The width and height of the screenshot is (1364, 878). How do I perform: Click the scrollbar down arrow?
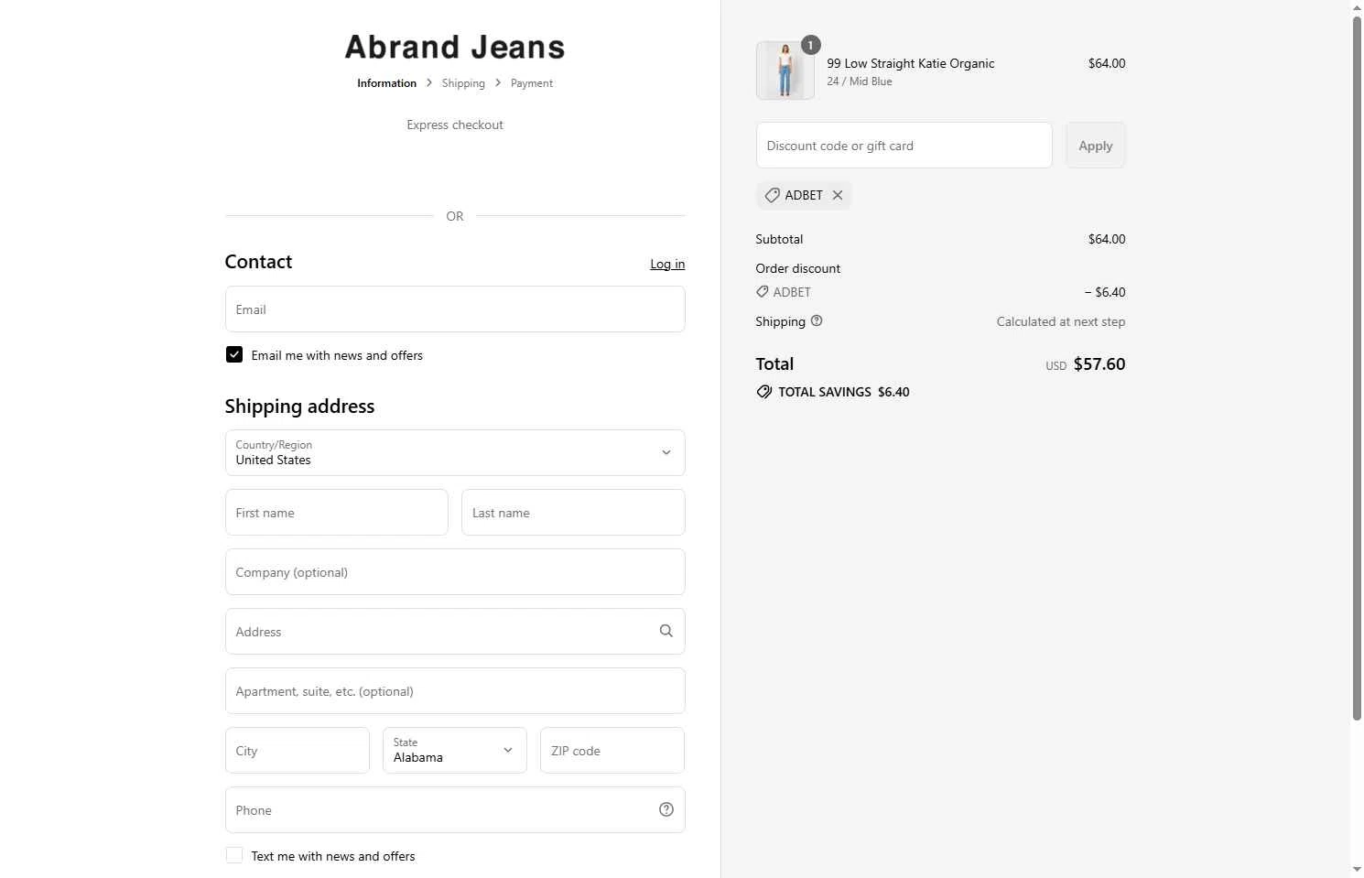coord(1357,870)
